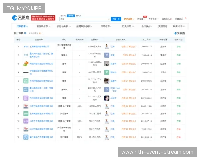Open the VIP会员 dropdown
Screen dimensions: 200x160
(129, 19)
